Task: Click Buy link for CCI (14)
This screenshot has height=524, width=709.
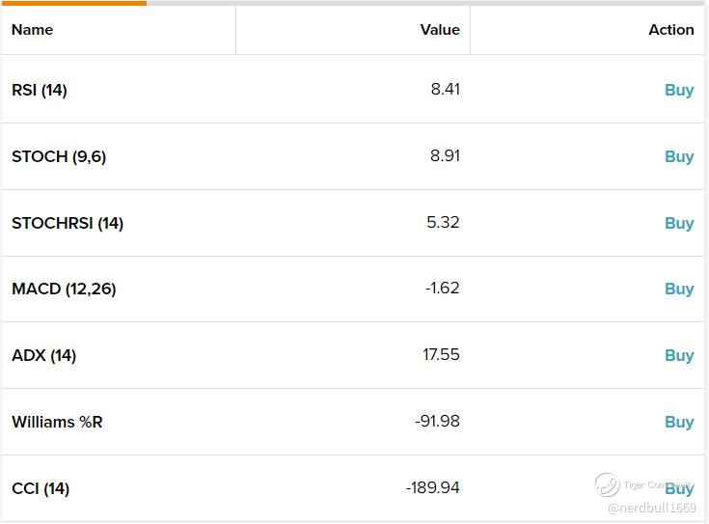Action: (679, 489)
